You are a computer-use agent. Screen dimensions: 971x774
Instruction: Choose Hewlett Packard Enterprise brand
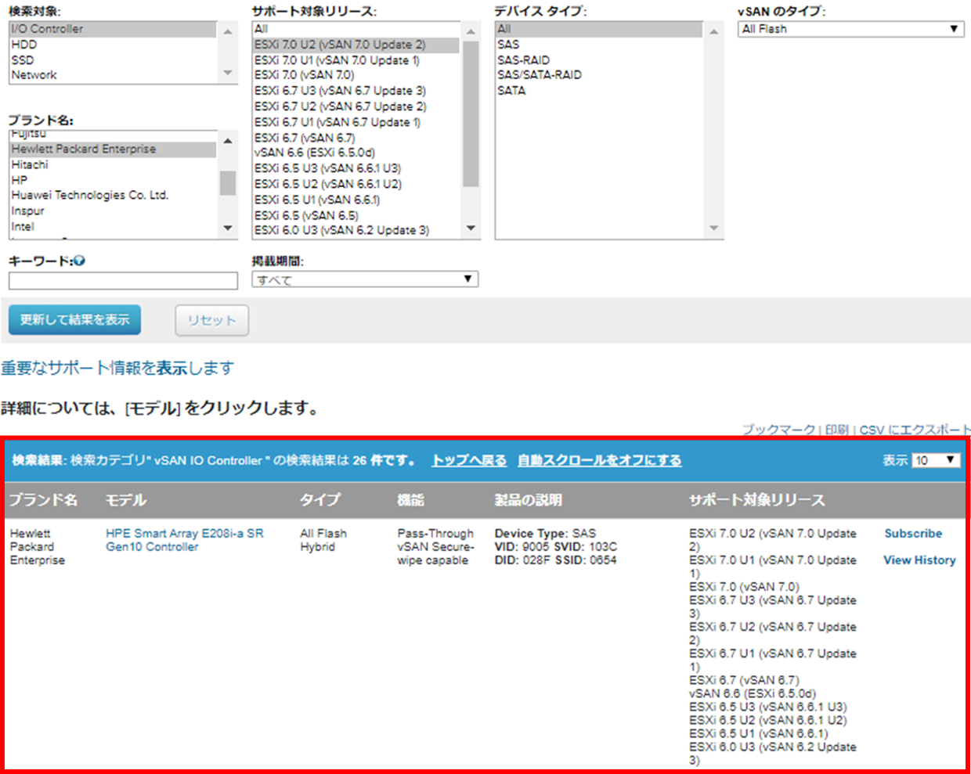point(113,149)
